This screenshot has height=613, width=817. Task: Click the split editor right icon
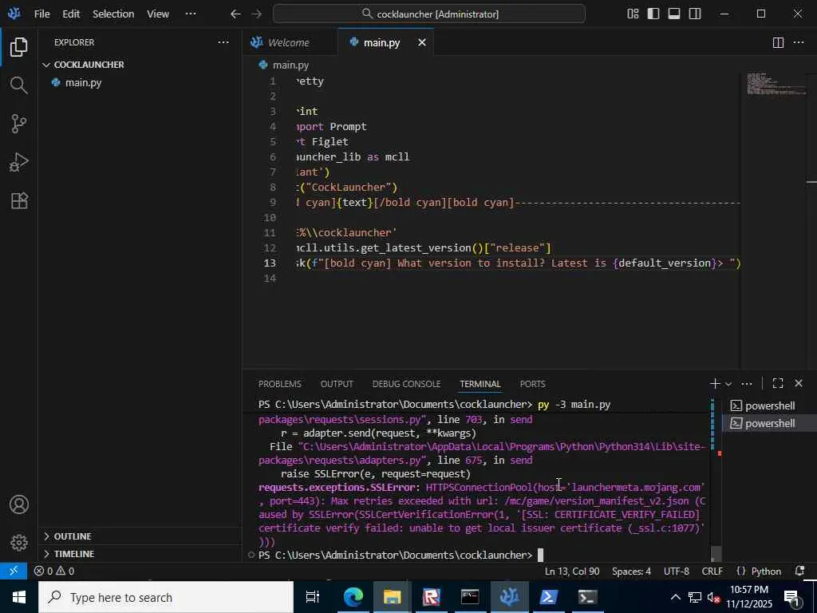778,43
